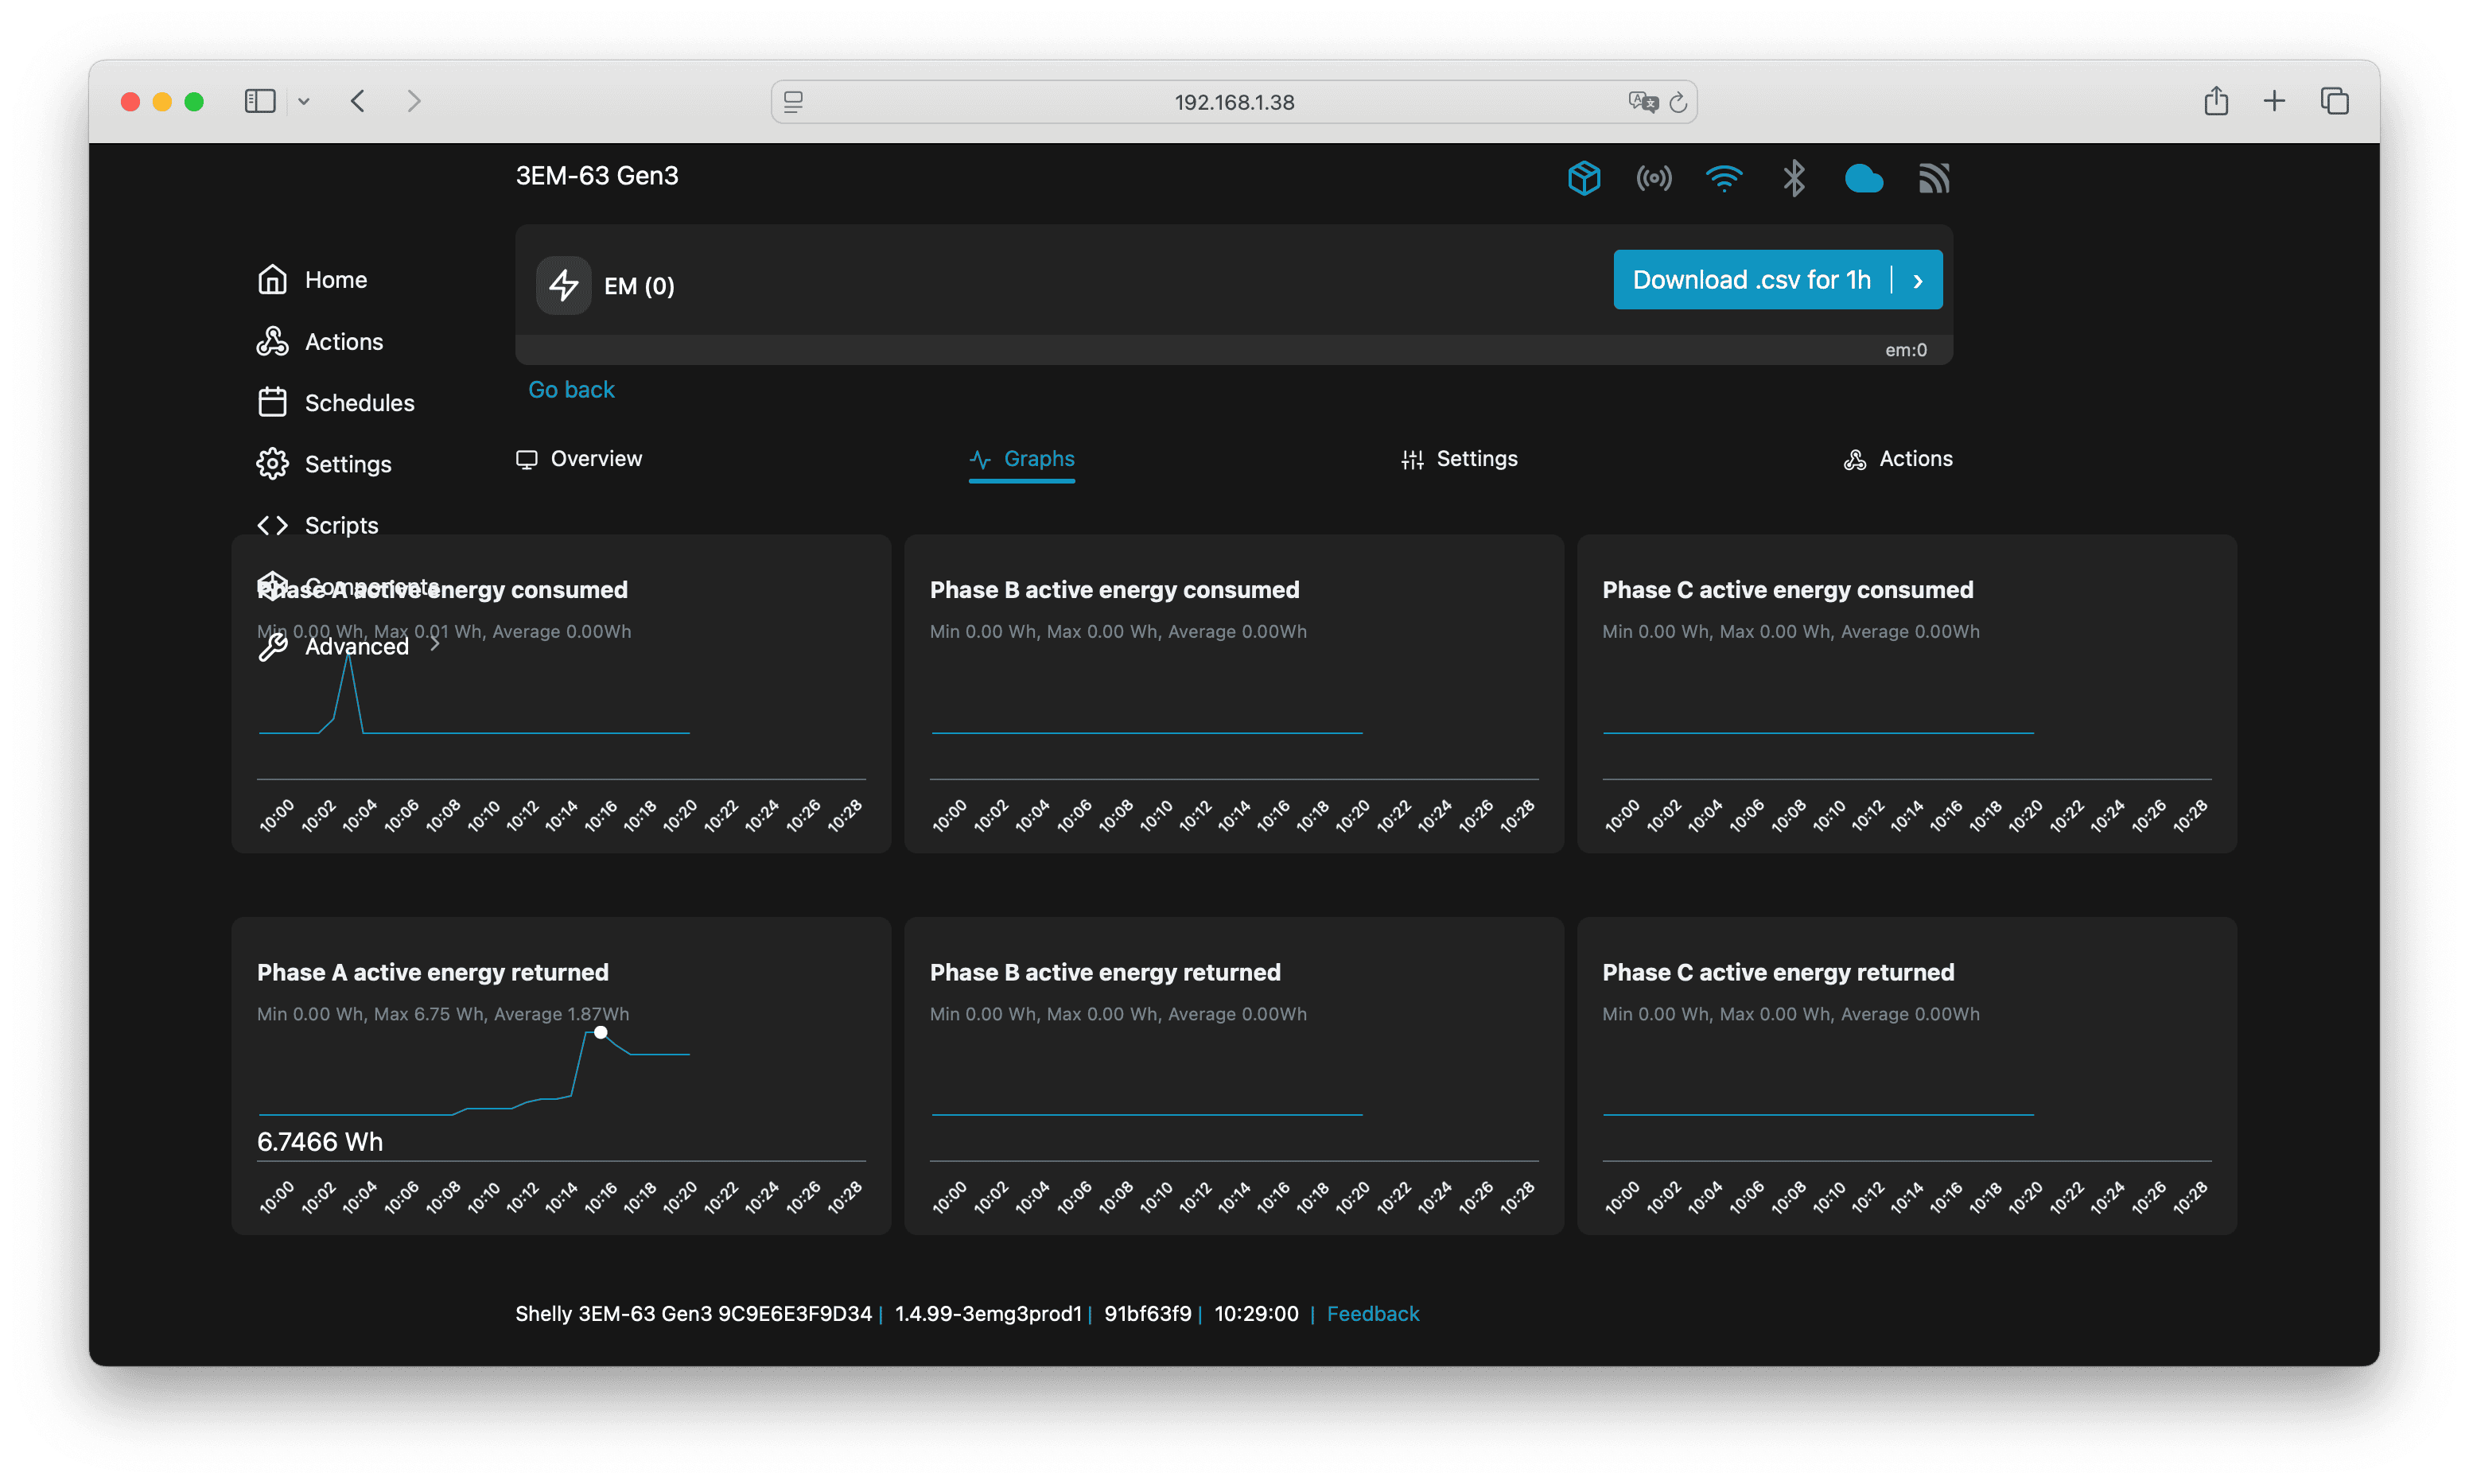
Task: Click Shelly 3EM-63 Gen3 9C9E6E3F9D34 footer text
Action: pyautogui.click(x=693, y=1314)
